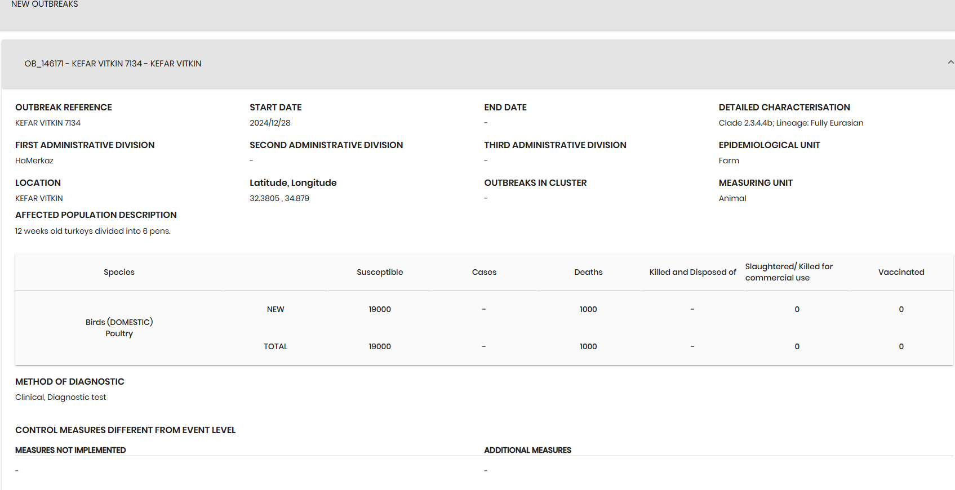Click the METHOD OF DIAGNOSTIC heading
Image resolution: width=955 pixels, height=490 pixels.
70,381
